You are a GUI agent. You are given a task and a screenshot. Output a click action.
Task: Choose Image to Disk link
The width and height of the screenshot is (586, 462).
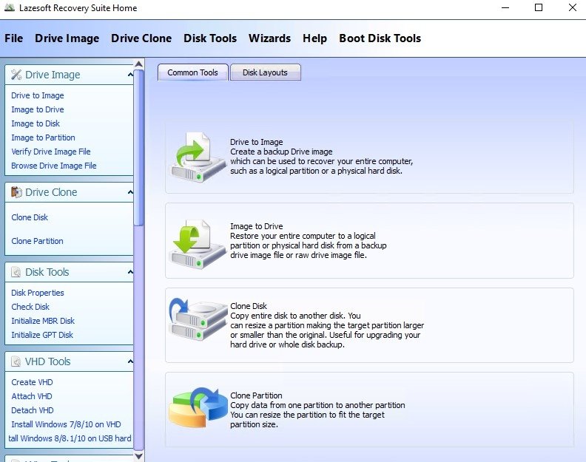pyautogui.click(x=36, y=123)
